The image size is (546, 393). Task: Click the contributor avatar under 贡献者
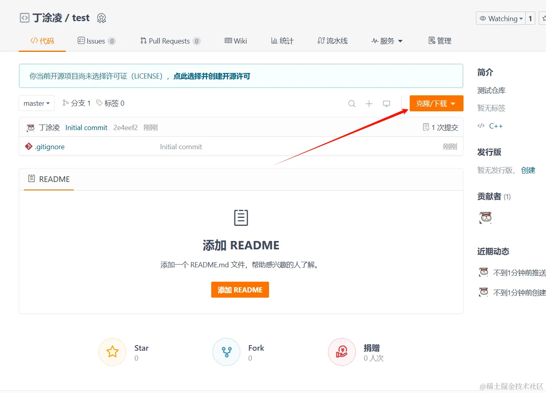(x=485, y=217)
